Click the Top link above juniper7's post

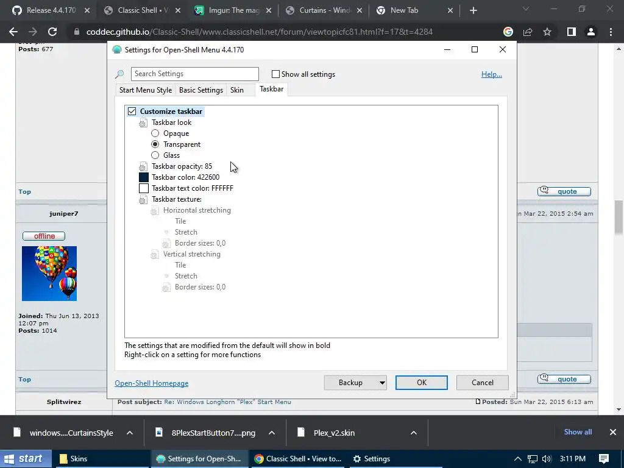click(24, 192)
